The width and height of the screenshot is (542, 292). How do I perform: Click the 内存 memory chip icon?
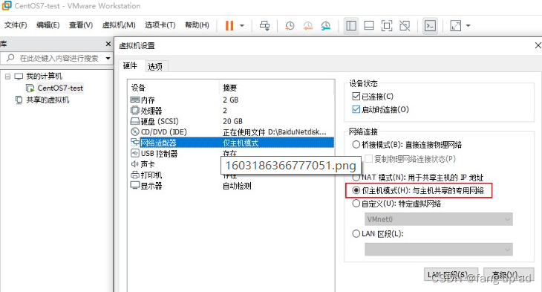(x=135, y=100)
